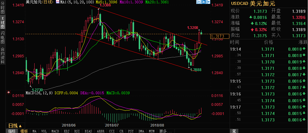Open the 合约资料 contract info panel
The height and width of the screenshot is (133, 308).
coord(3,55)
